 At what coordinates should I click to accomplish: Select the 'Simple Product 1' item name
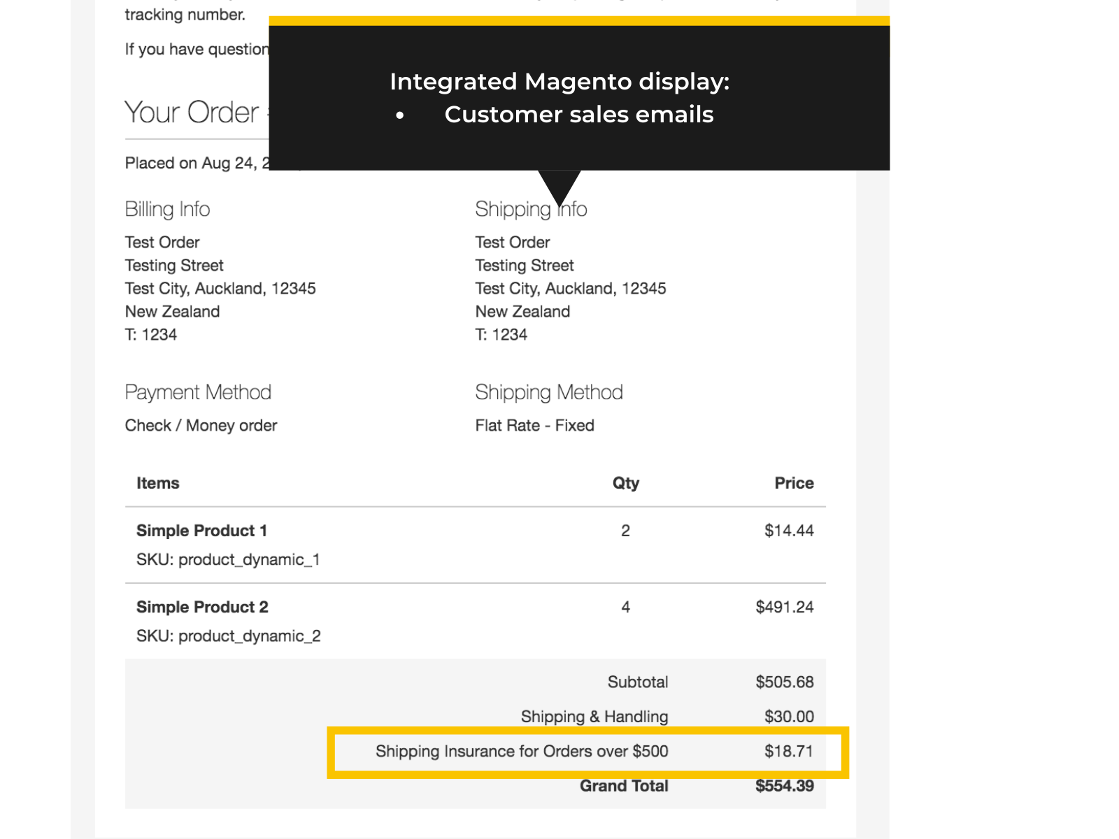pos(201,531)
